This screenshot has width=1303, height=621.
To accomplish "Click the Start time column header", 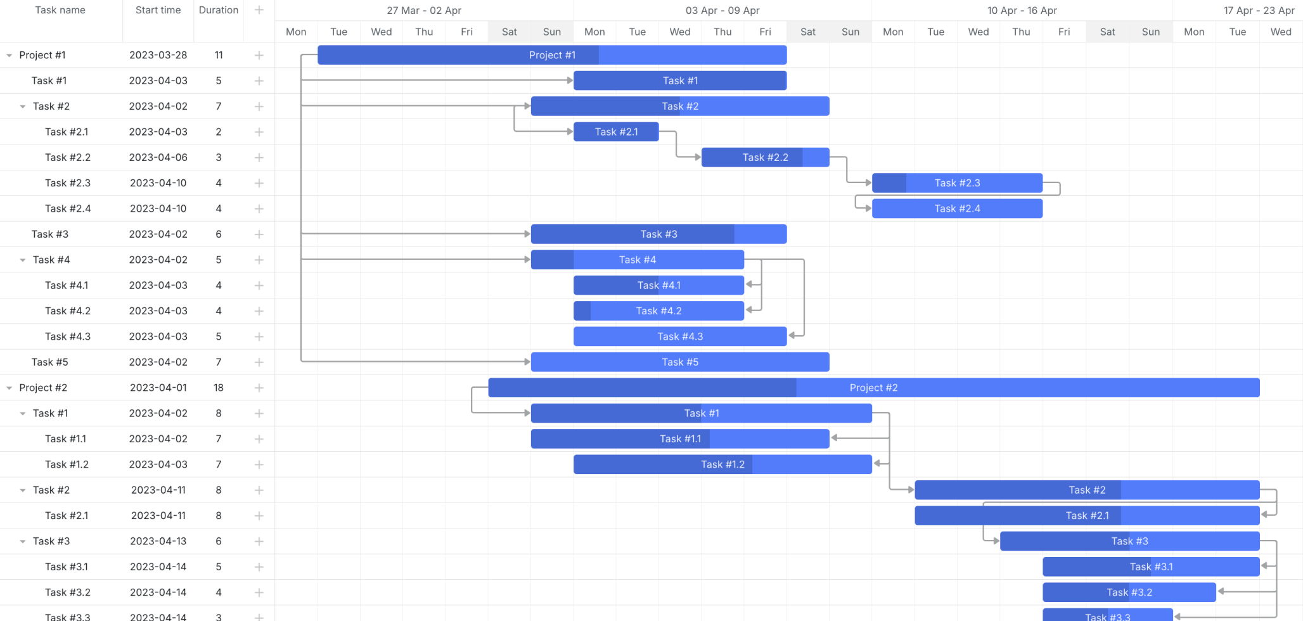I will click(x=158, y=10).
